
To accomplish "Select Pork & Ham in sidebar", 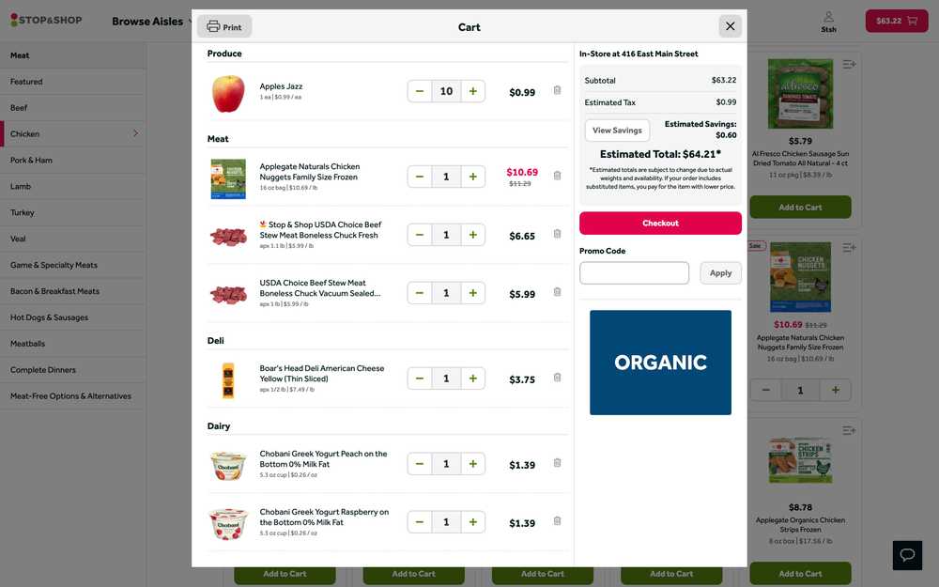I will point(31,161).
